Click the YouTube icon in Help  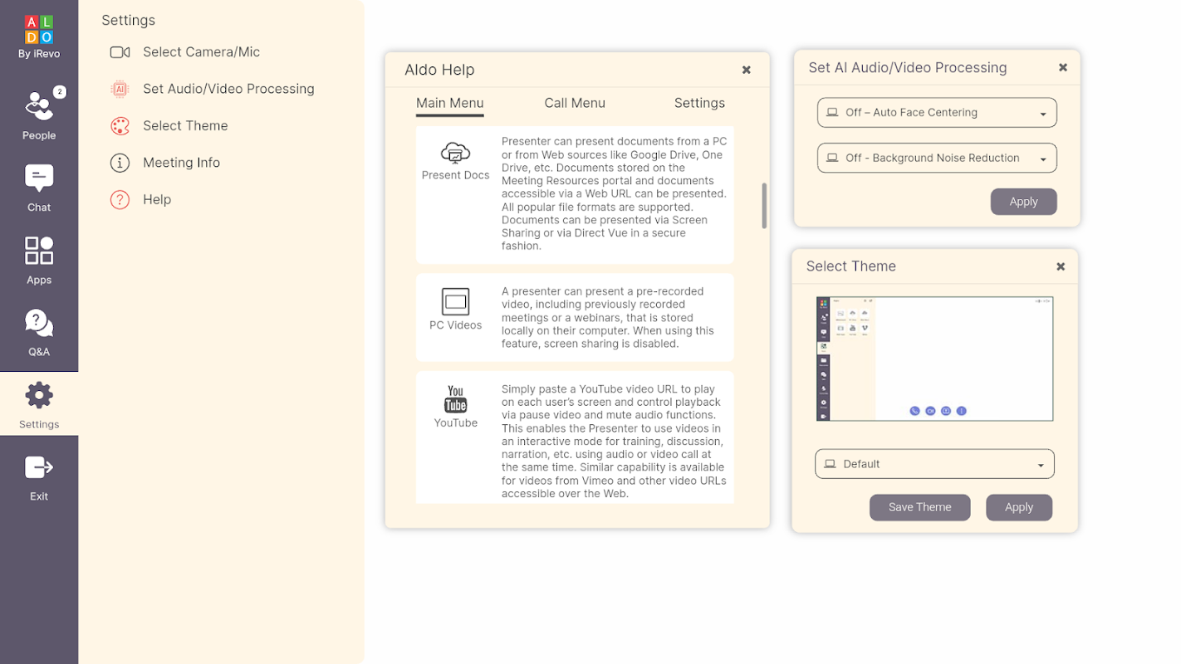[x=455, y=399]
